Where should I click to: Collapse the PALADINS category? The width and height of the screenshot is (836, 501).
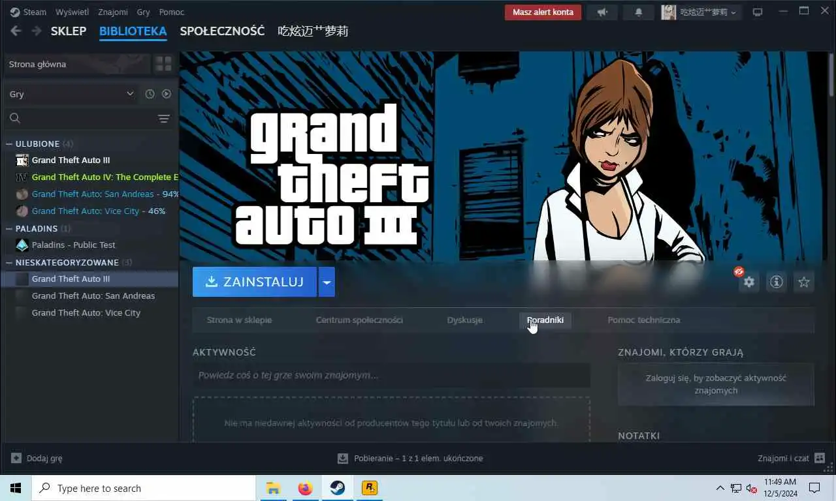point(9,228)
